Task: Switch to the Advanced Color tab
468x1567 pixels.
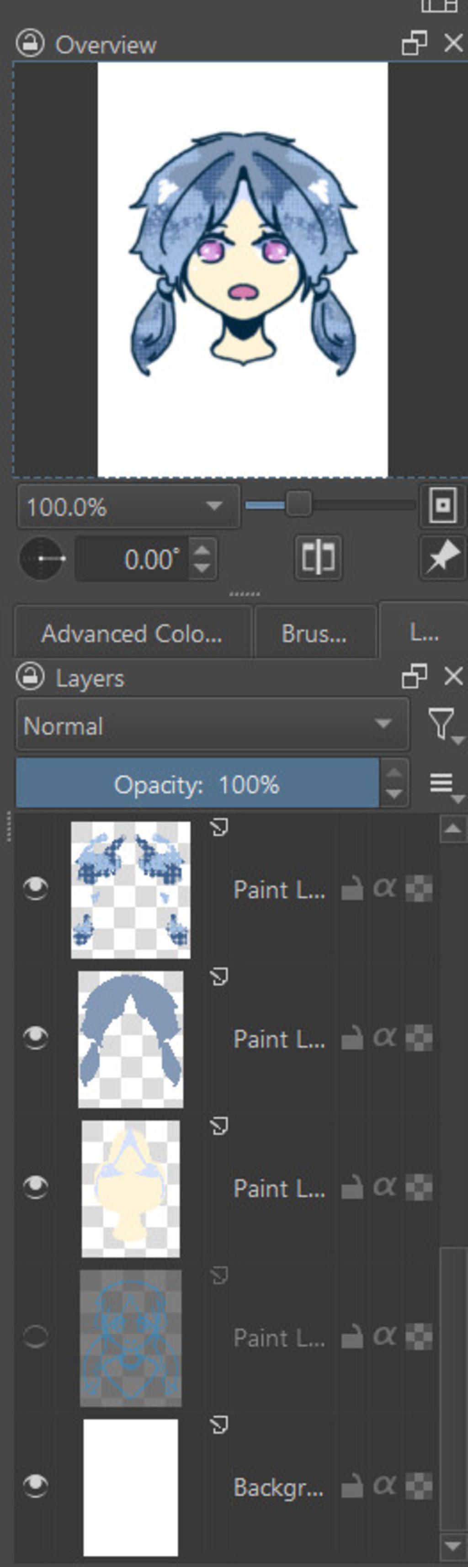Action: coord(132,634)
